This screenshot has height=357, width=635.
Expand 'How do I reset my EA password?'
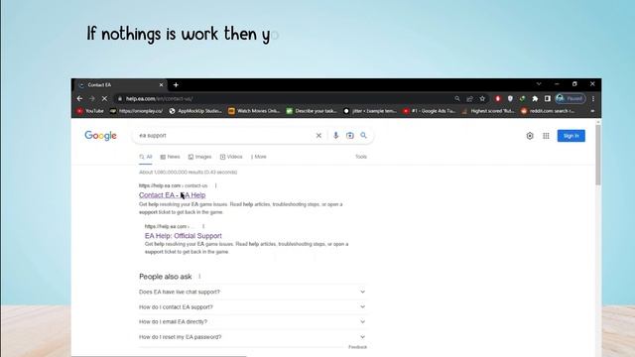pos(253,337)
